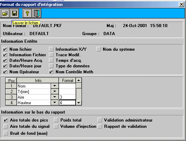Expand the Nom info dropdown in row 1
This screenshot has width=186, height=141.
tap(55, 86)
